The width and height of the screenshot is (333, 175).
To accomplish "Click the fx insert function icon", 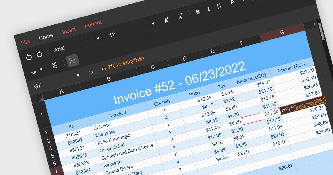I will point(91,72).
